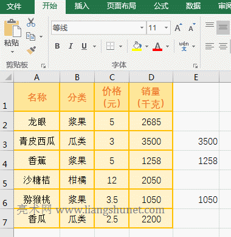Viewport: 231px width, 237px height.
Task: Select cell E3 with value 3500
Action: click(x=196, y=141)
